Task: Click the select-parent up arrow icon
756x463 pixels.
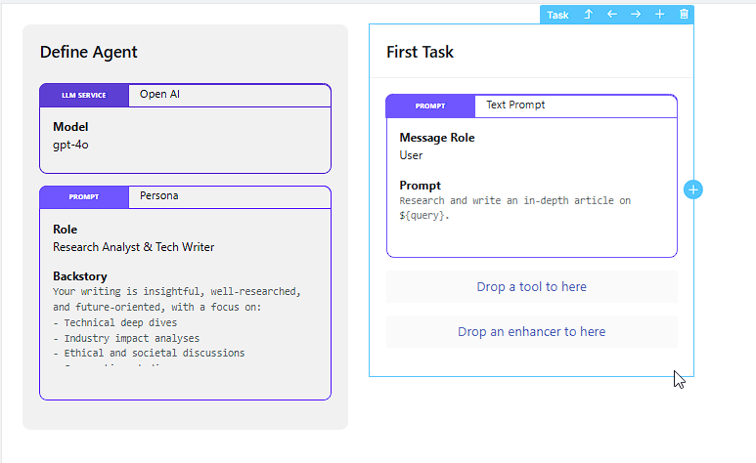Action: click(589, 15)
